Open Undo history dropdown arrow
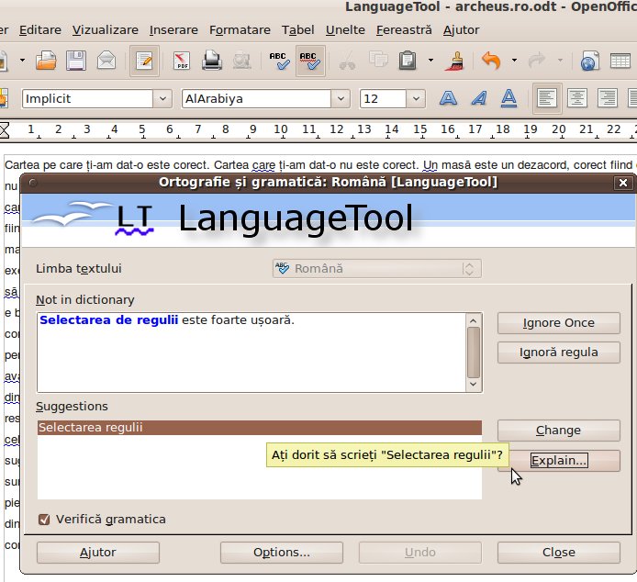 click(514, 61)
